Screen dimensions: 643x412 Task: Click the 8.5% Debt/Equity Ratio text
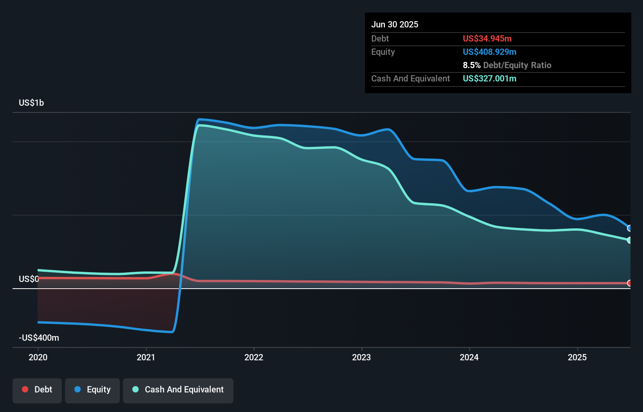(507, 65)
